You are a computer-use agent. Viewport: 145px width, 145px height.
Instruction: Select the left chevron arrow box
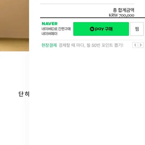point(135,45)
